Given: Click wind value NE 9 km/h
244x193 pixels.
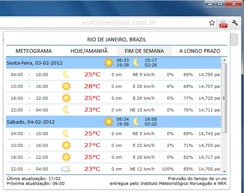Looking at the screenshot, I should [x=143, y=75].
